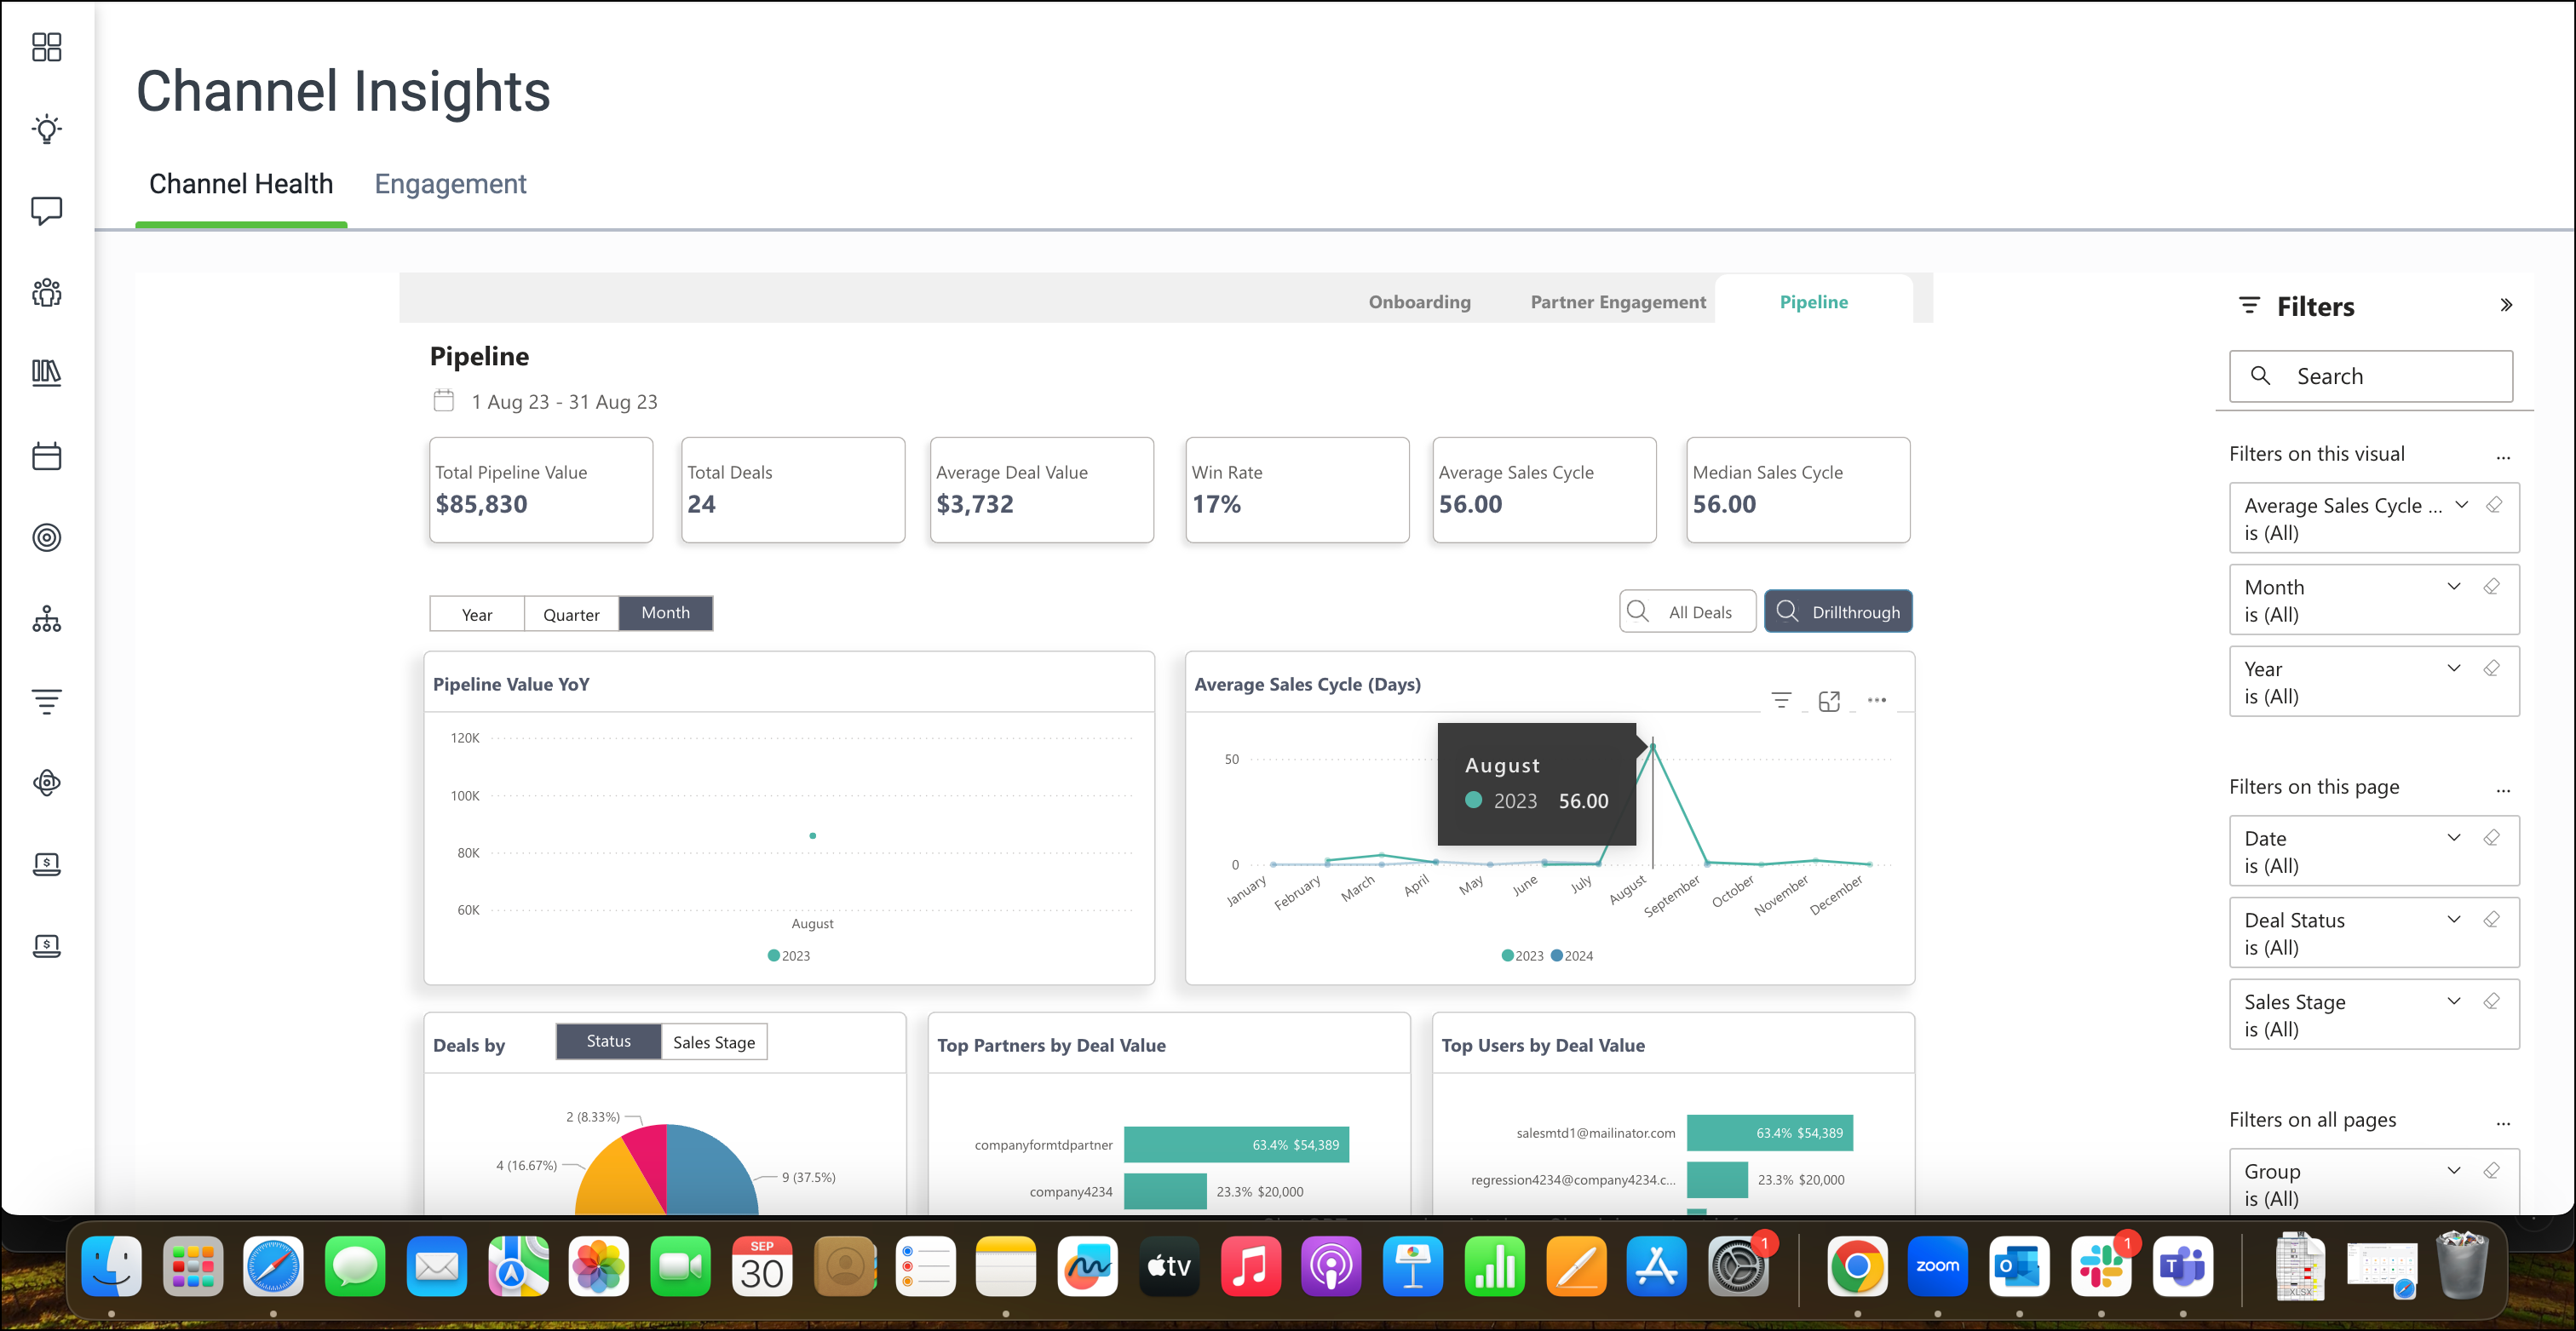Viewport: 2576px width, 1331px height.
Task: Click the Win Rate card
Action: pyautogui.click(x=1297, y=490)
